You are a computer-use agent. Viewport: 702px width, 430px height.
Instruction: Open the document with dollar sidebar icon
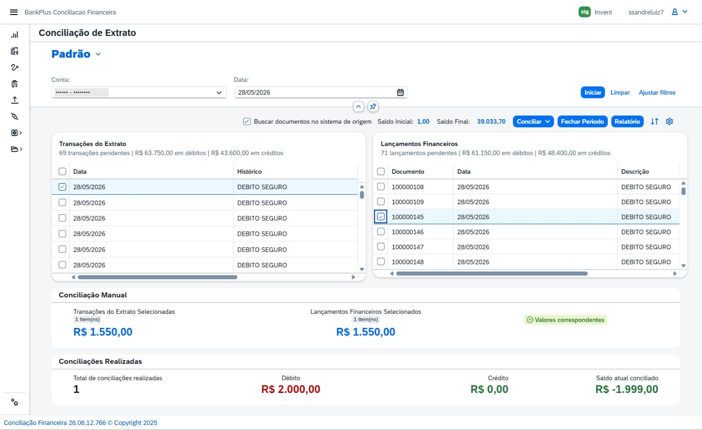click(x=15, y=51)
